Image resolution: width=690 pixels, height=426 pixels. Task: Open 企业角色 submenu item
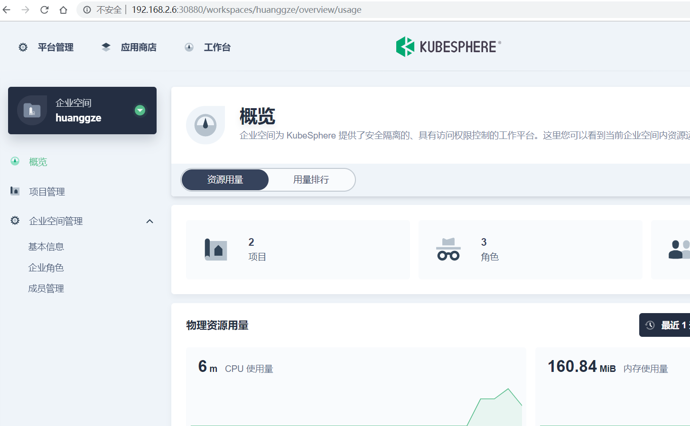(x=46, y=268)
